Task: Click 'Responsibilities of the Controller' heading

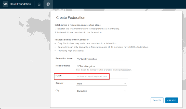Action: click(72, 40)
